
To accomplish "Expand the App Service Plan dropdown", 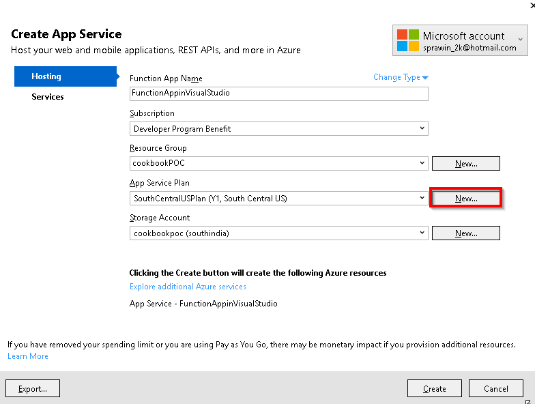I will 422,198.
